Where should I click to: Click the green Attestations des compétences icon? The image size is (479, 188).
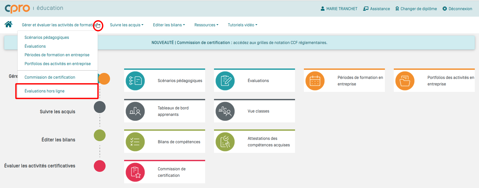(225, 142)
